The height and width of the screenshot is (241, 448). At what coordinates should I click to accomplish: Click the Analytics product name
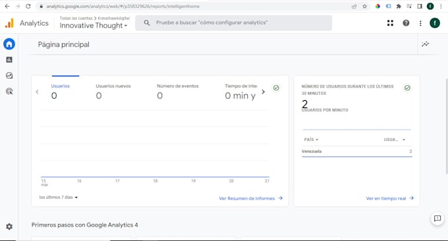(34, 23)
